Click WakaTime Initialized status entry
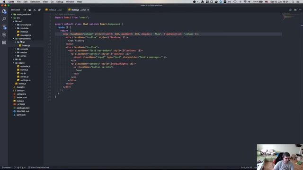303x170 pixels. 38,168
